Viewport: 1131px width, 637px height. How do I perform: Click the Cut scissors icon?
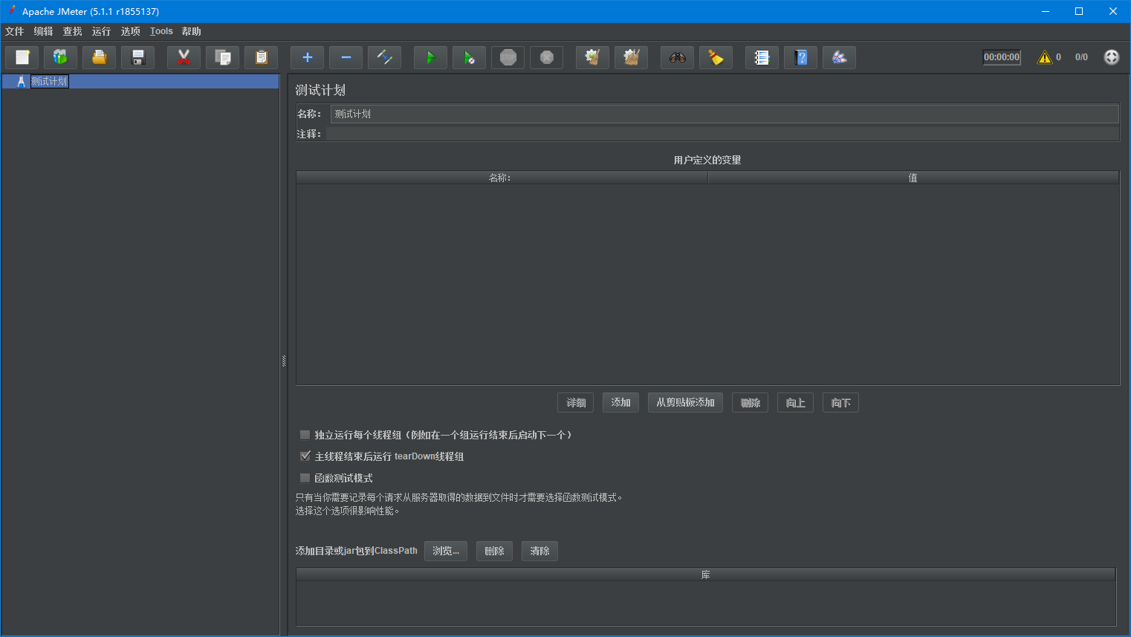(x=184, y=57)
